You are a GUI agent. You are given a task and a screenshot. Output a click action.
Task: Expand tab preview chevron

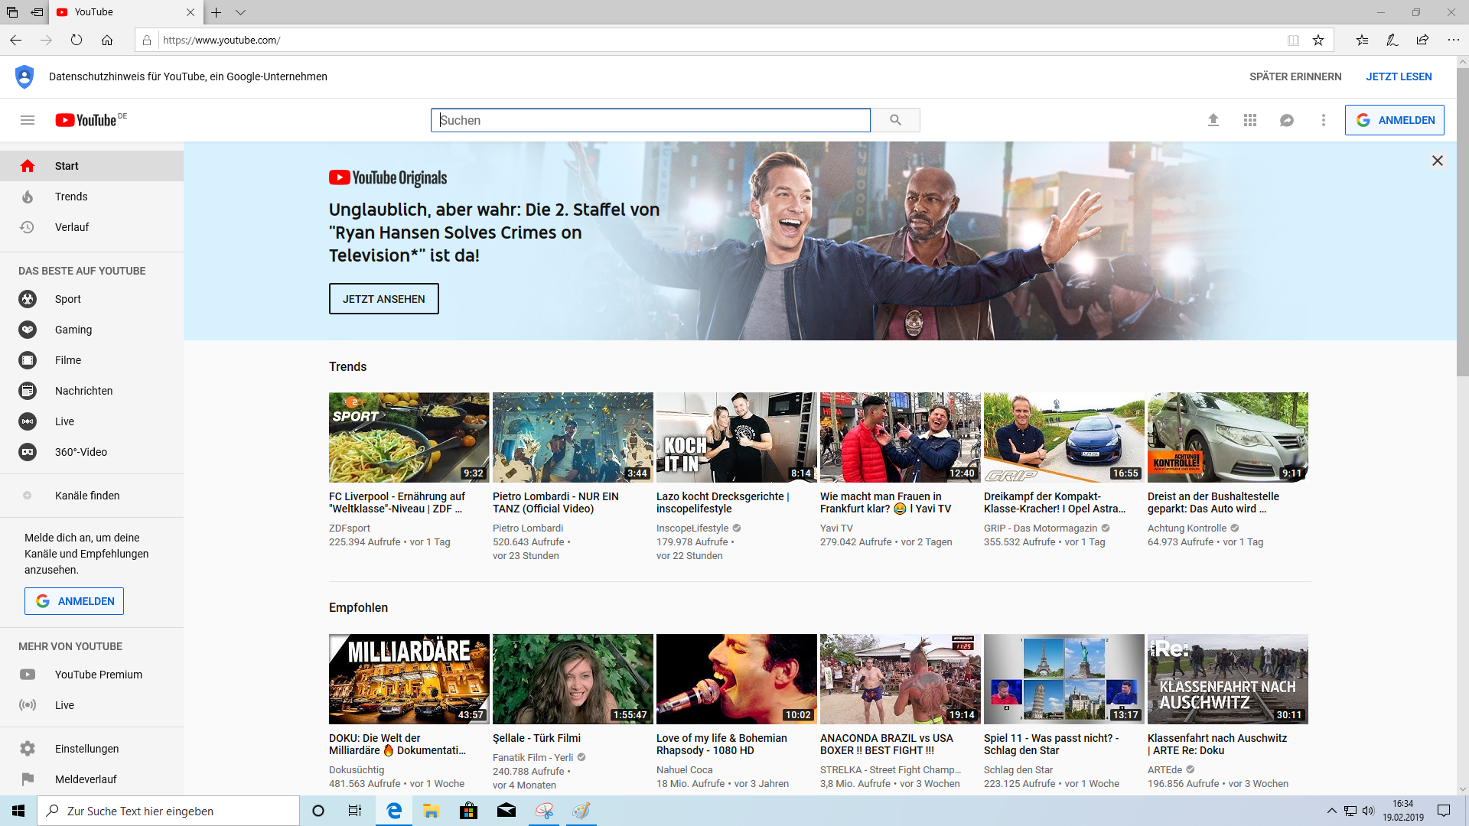click(240, 12)
